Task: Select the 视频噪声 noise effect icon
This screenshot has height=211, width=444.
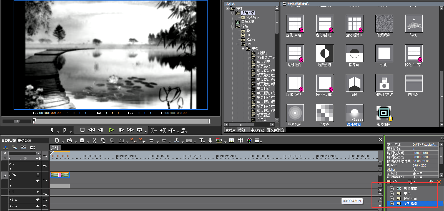Action: 384,24
